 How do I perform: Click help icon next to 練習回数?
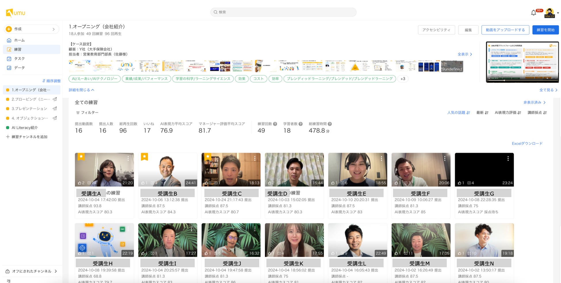click(275, 124)
